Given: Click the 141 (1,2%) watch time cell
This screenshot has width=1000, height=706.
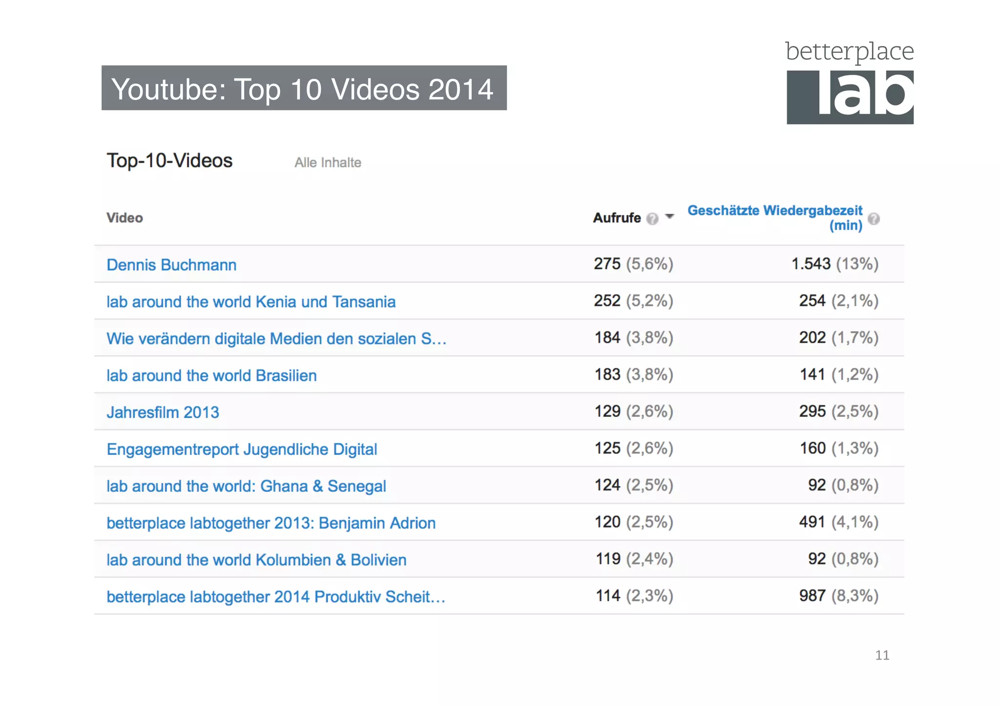Looking at the screenshot, I should (839, 375).
